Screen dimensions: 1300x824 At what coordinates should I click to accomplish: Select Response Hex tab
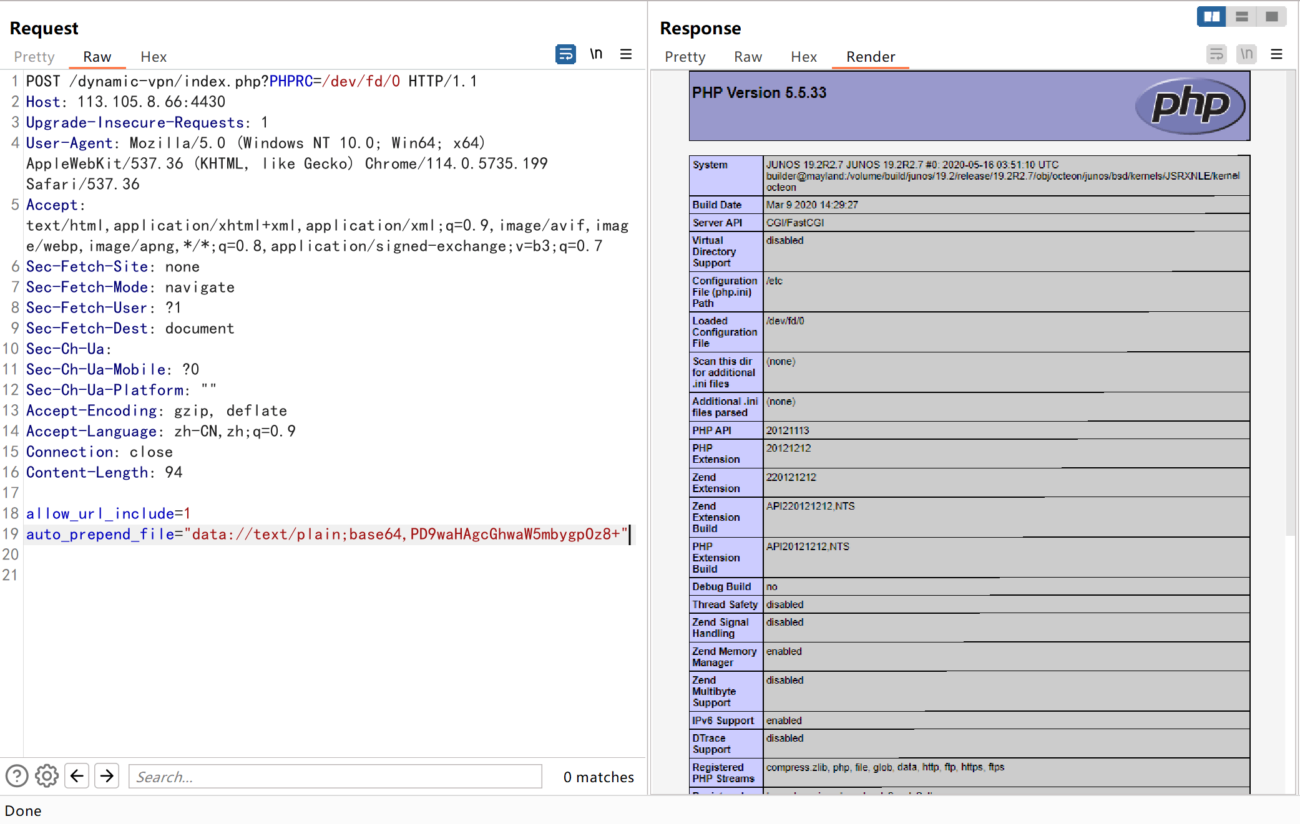[x=804, y=57]
